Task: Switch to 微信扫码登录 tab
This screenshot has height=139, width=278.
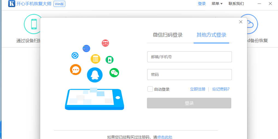Action: pos(168,35)
